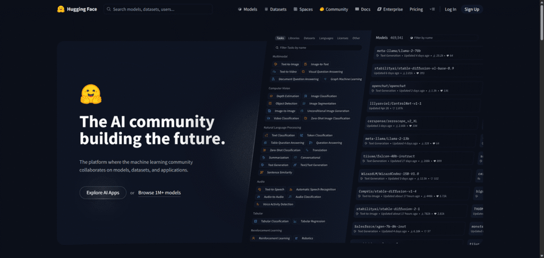Viewport: 544px width, 258px height.
Task: Open the lllyasviel/ControlNet-v1-1 model card
Action: tap(424, 106)
